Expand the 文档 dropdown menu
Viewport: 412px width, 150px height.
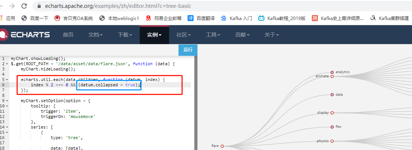click(x=95, y=35)
